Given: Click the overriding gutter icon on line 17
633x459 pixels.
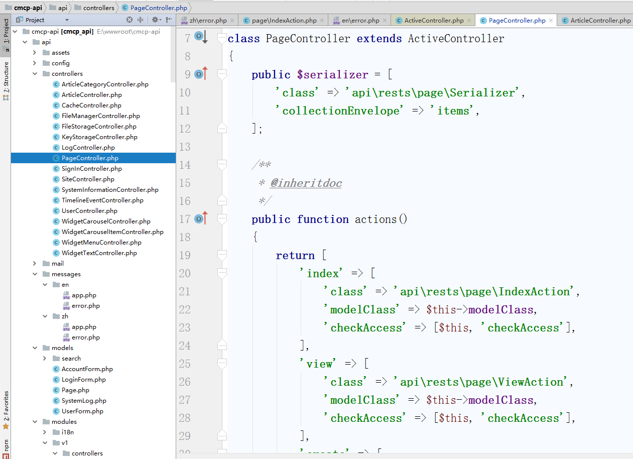Looking at the screenshot, I should coord(201,219).
